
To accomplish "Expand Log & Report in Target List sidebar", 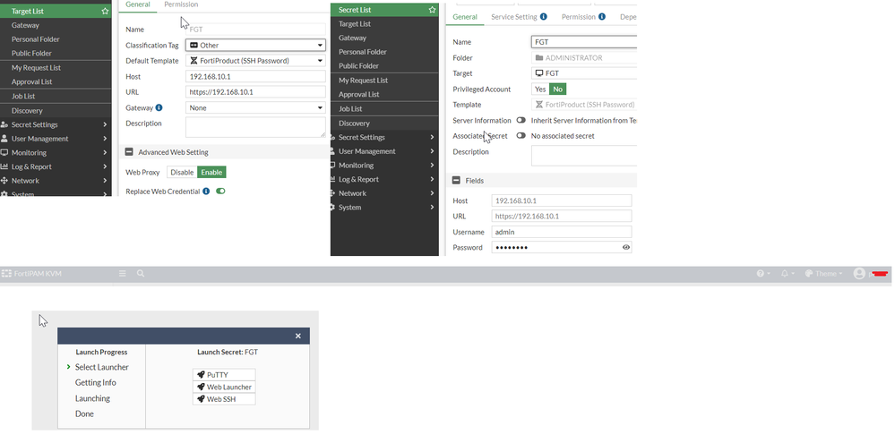I will (x=56, y=166).
